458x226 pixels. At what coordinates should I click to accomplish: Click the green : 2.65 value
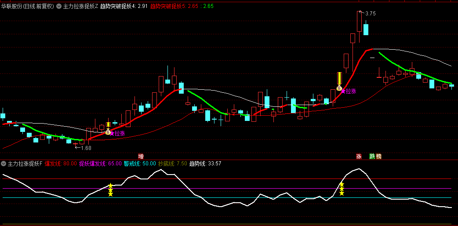(x=207, y=6)
